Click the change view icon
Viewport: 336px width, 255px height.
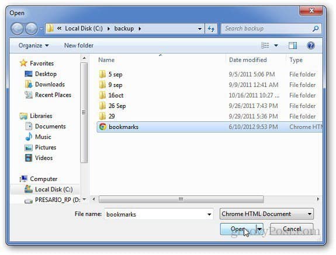tap(265, 46)
